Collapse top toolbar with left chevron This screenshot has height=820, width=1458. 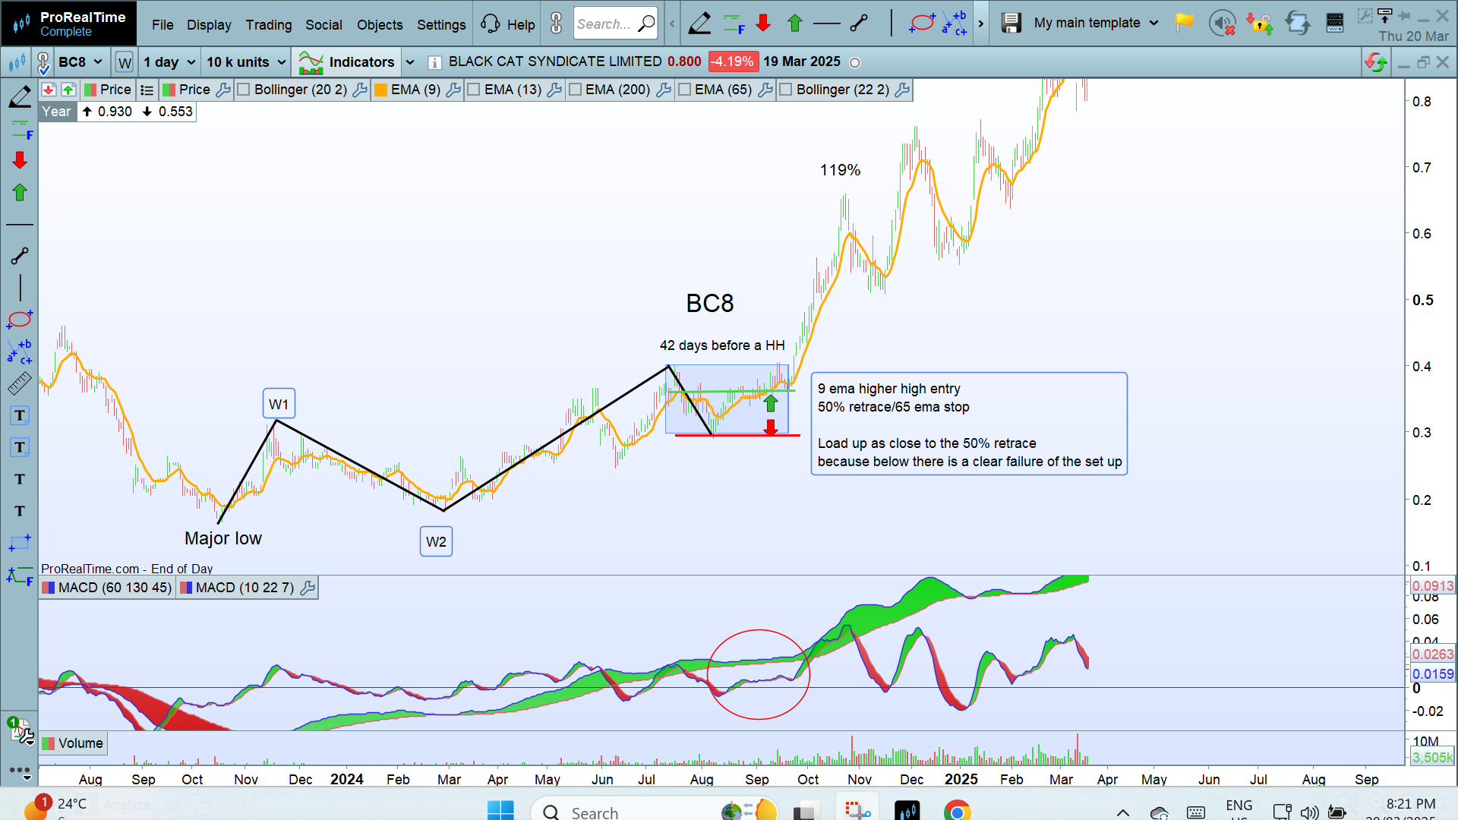tap(672, 24)
